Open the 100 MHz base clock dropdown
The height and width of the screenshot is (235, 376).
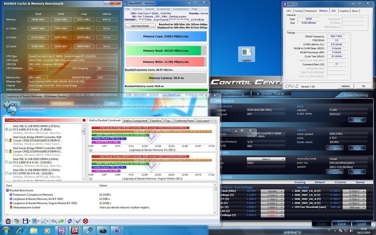click(x=272, y=191)
